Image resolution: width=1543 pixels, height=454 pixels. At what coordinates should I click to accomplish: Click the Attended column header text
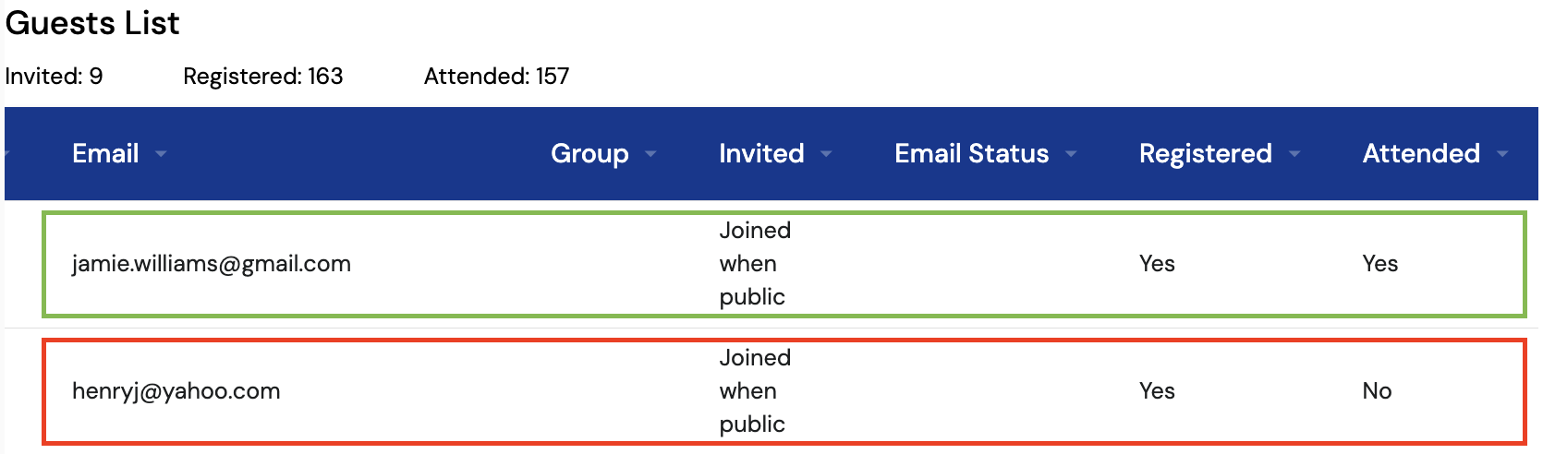(x=1421, y=153)
